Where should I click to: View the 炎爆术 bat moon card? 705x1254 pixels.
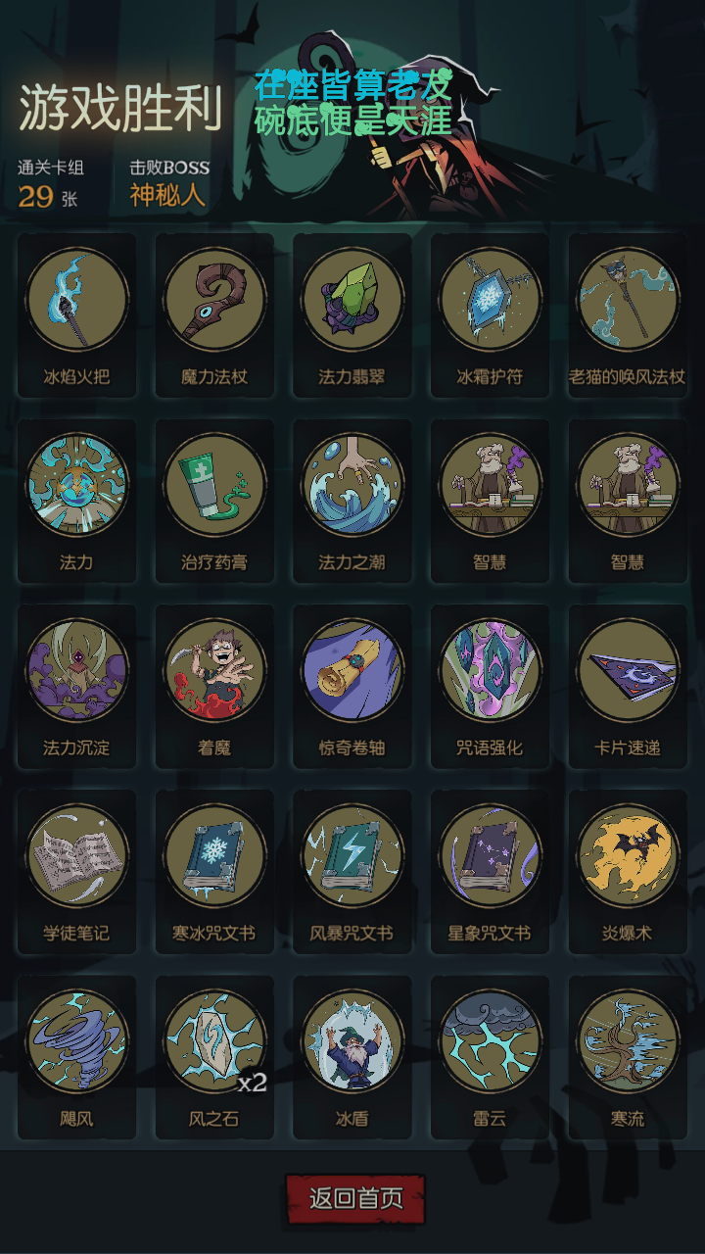(628, 856)
